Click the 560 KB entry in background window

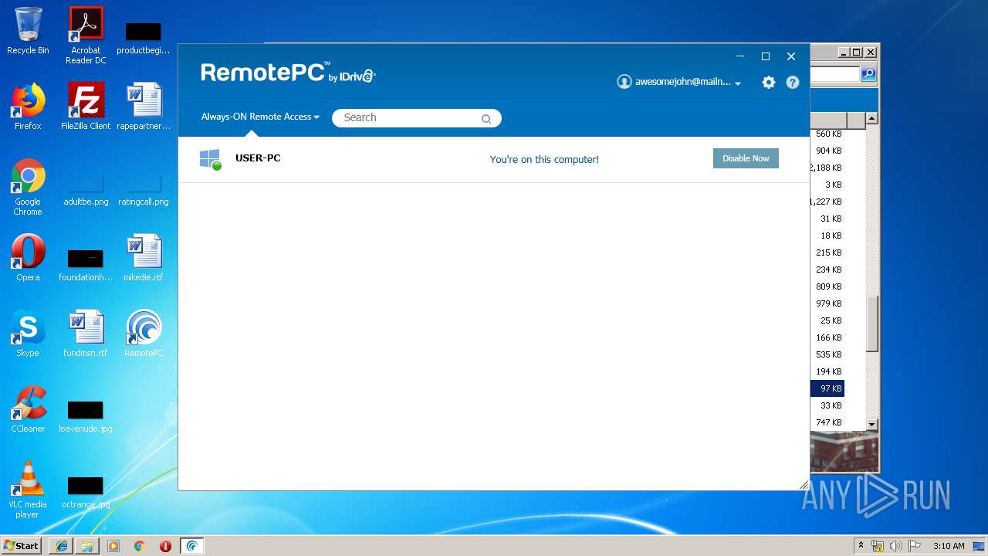pyautogui.click(x=828, y=134)
